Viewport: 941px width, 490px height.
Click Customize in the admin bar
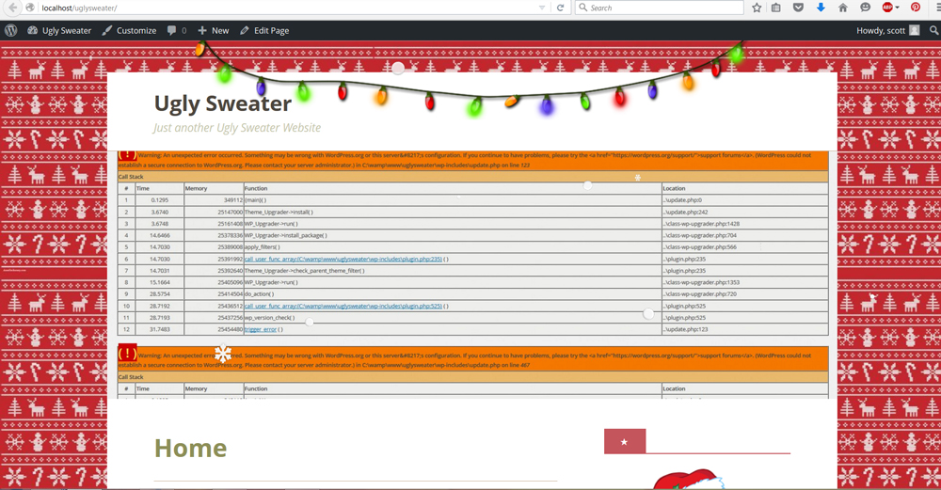129,30
